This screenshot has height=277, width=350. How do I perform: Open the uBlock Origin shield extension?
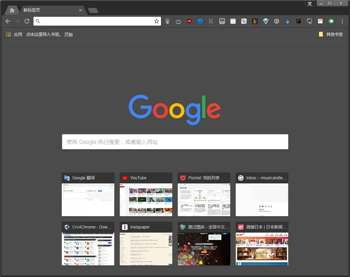[x=189, y=21]
